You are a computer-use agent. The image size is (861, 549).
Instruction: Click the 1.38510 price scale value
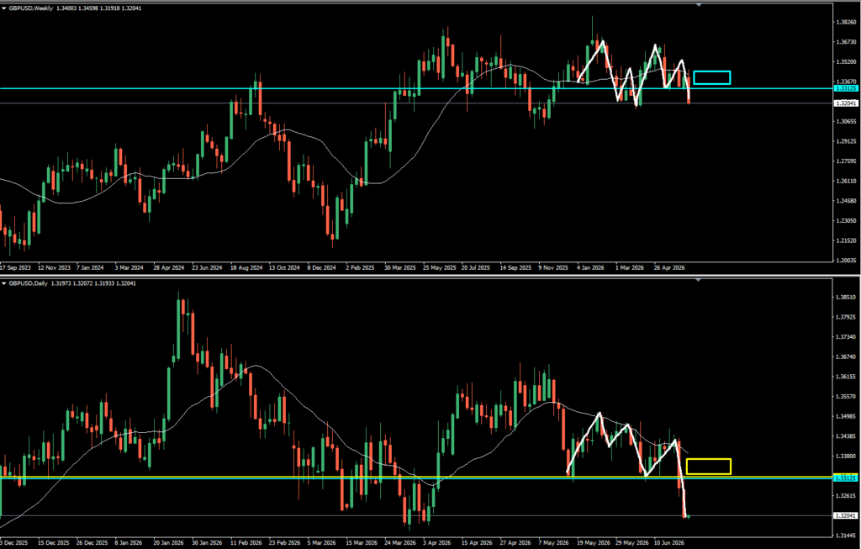846,298
